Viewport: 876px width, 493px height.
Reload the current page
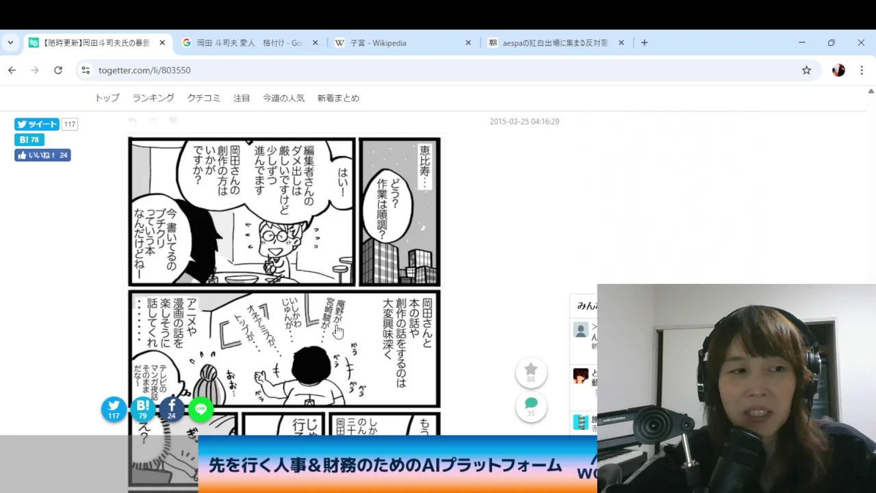click(x=58, y=70)
